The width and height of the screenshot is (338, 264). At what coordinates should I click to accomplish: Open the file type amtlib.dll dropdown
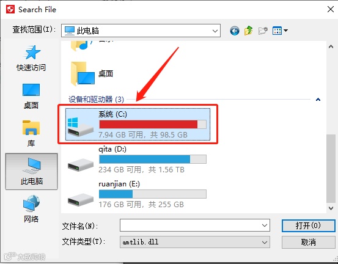[194, 242]
